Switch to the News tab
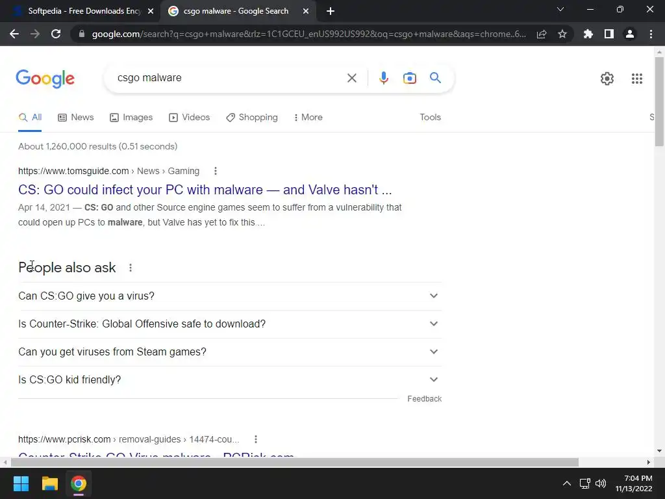Viewport: 665px width, 499px height. (76, 118)
